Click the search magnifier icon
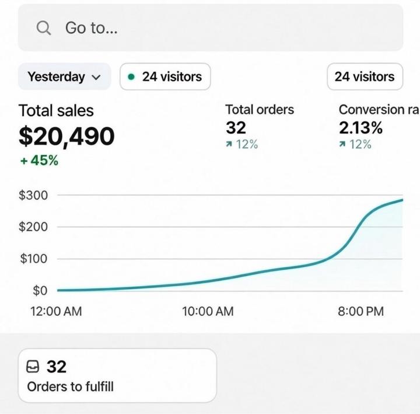 tap(44, 27)
